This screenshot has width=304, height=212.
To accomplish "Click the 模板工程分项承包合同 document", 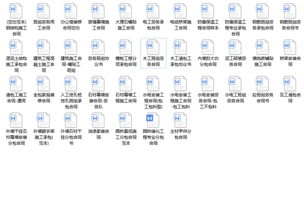I will pos(126,48).
